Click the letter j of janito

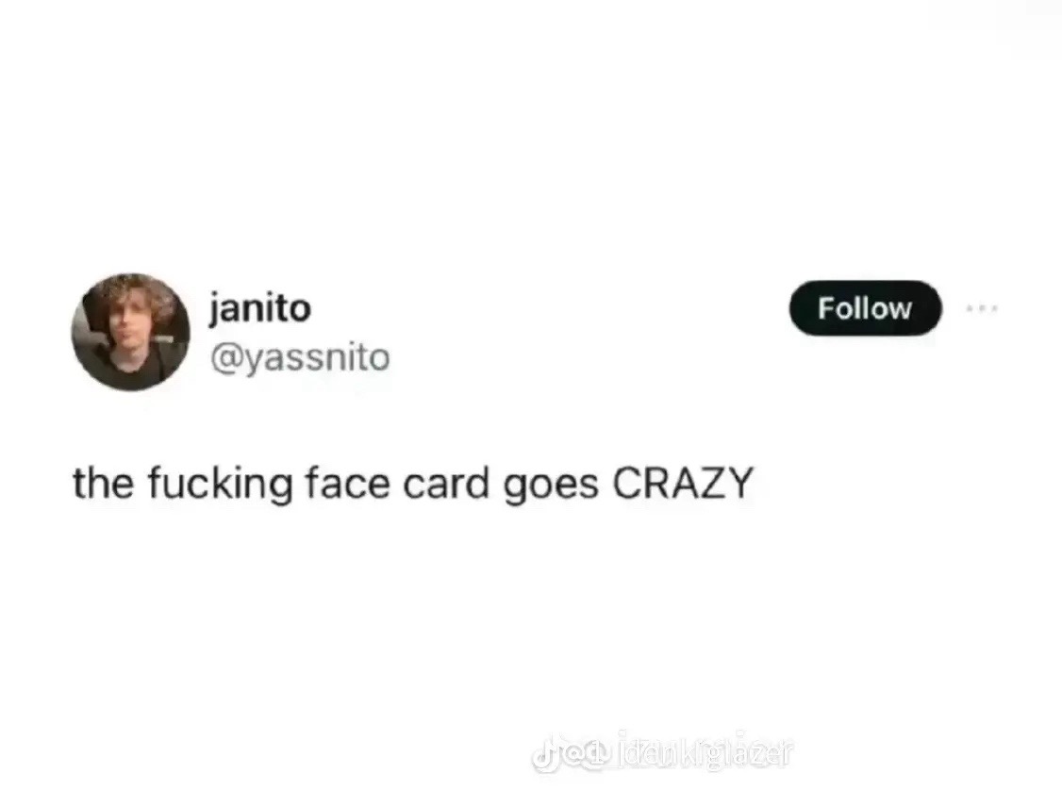[215, 310]
